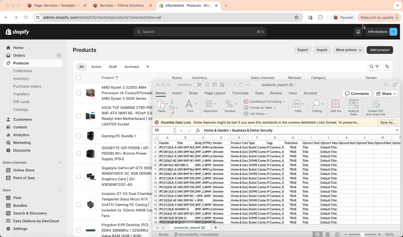
Task: Click the Excel Paste clipboard icon
Action: [x=160, y=104]
